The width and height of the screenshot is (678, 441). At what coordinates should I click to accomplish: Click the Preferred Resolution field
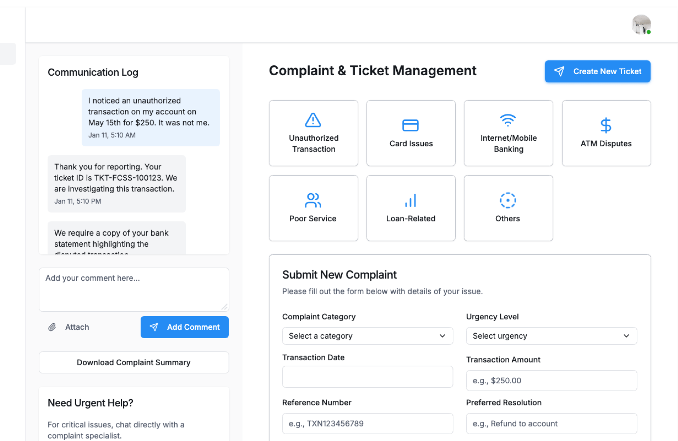551,423
